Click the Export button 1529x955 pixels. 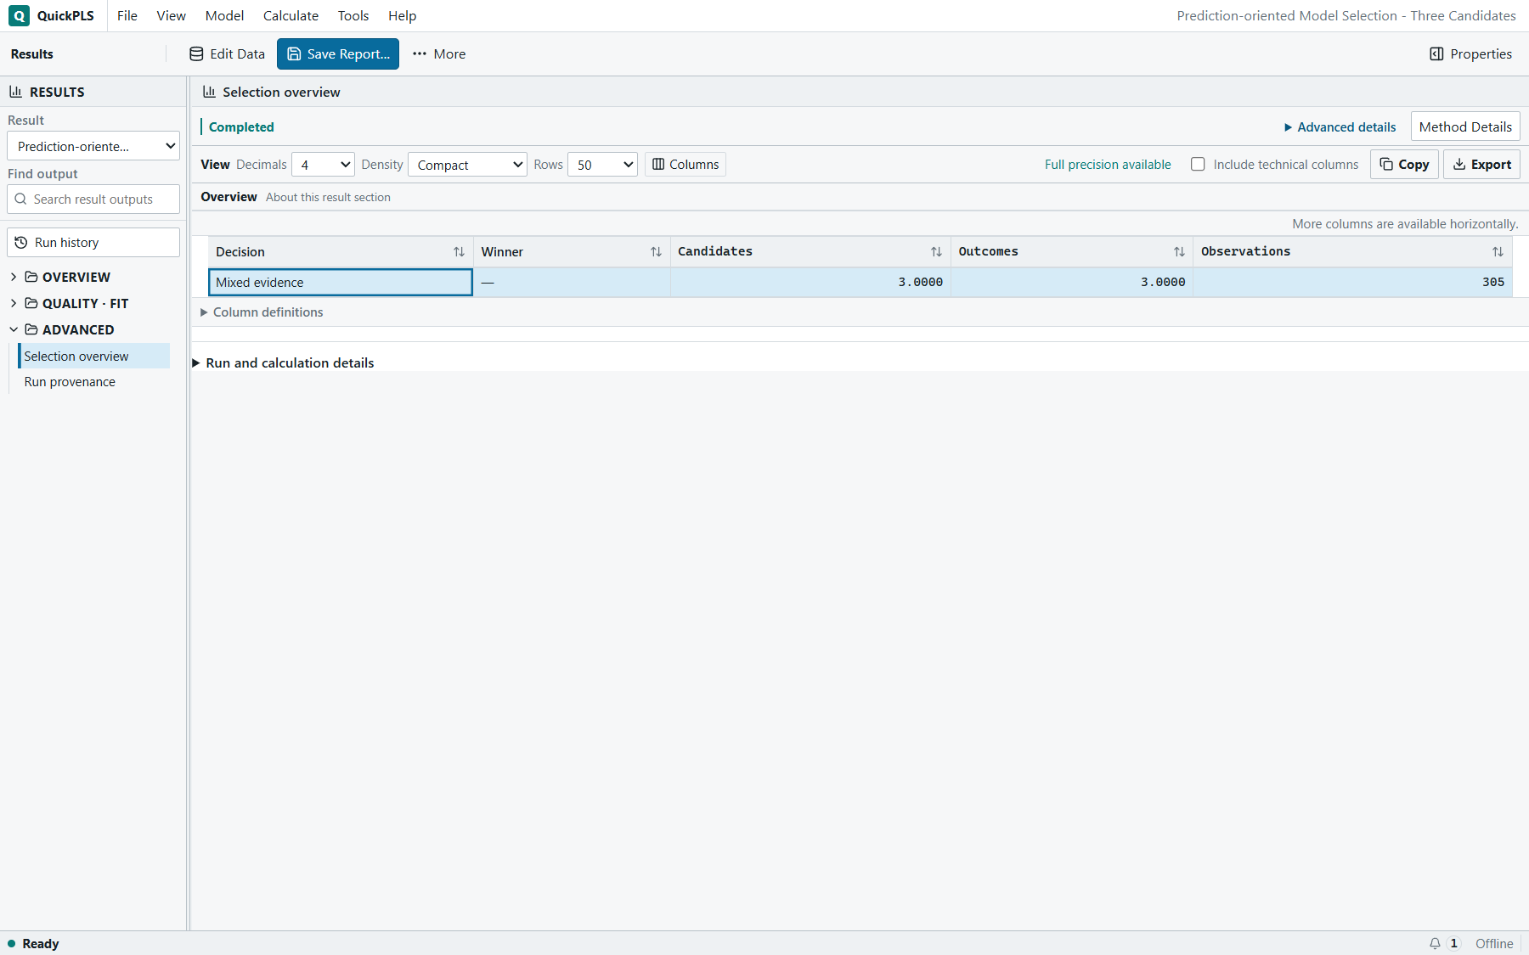coord(1481,164)
